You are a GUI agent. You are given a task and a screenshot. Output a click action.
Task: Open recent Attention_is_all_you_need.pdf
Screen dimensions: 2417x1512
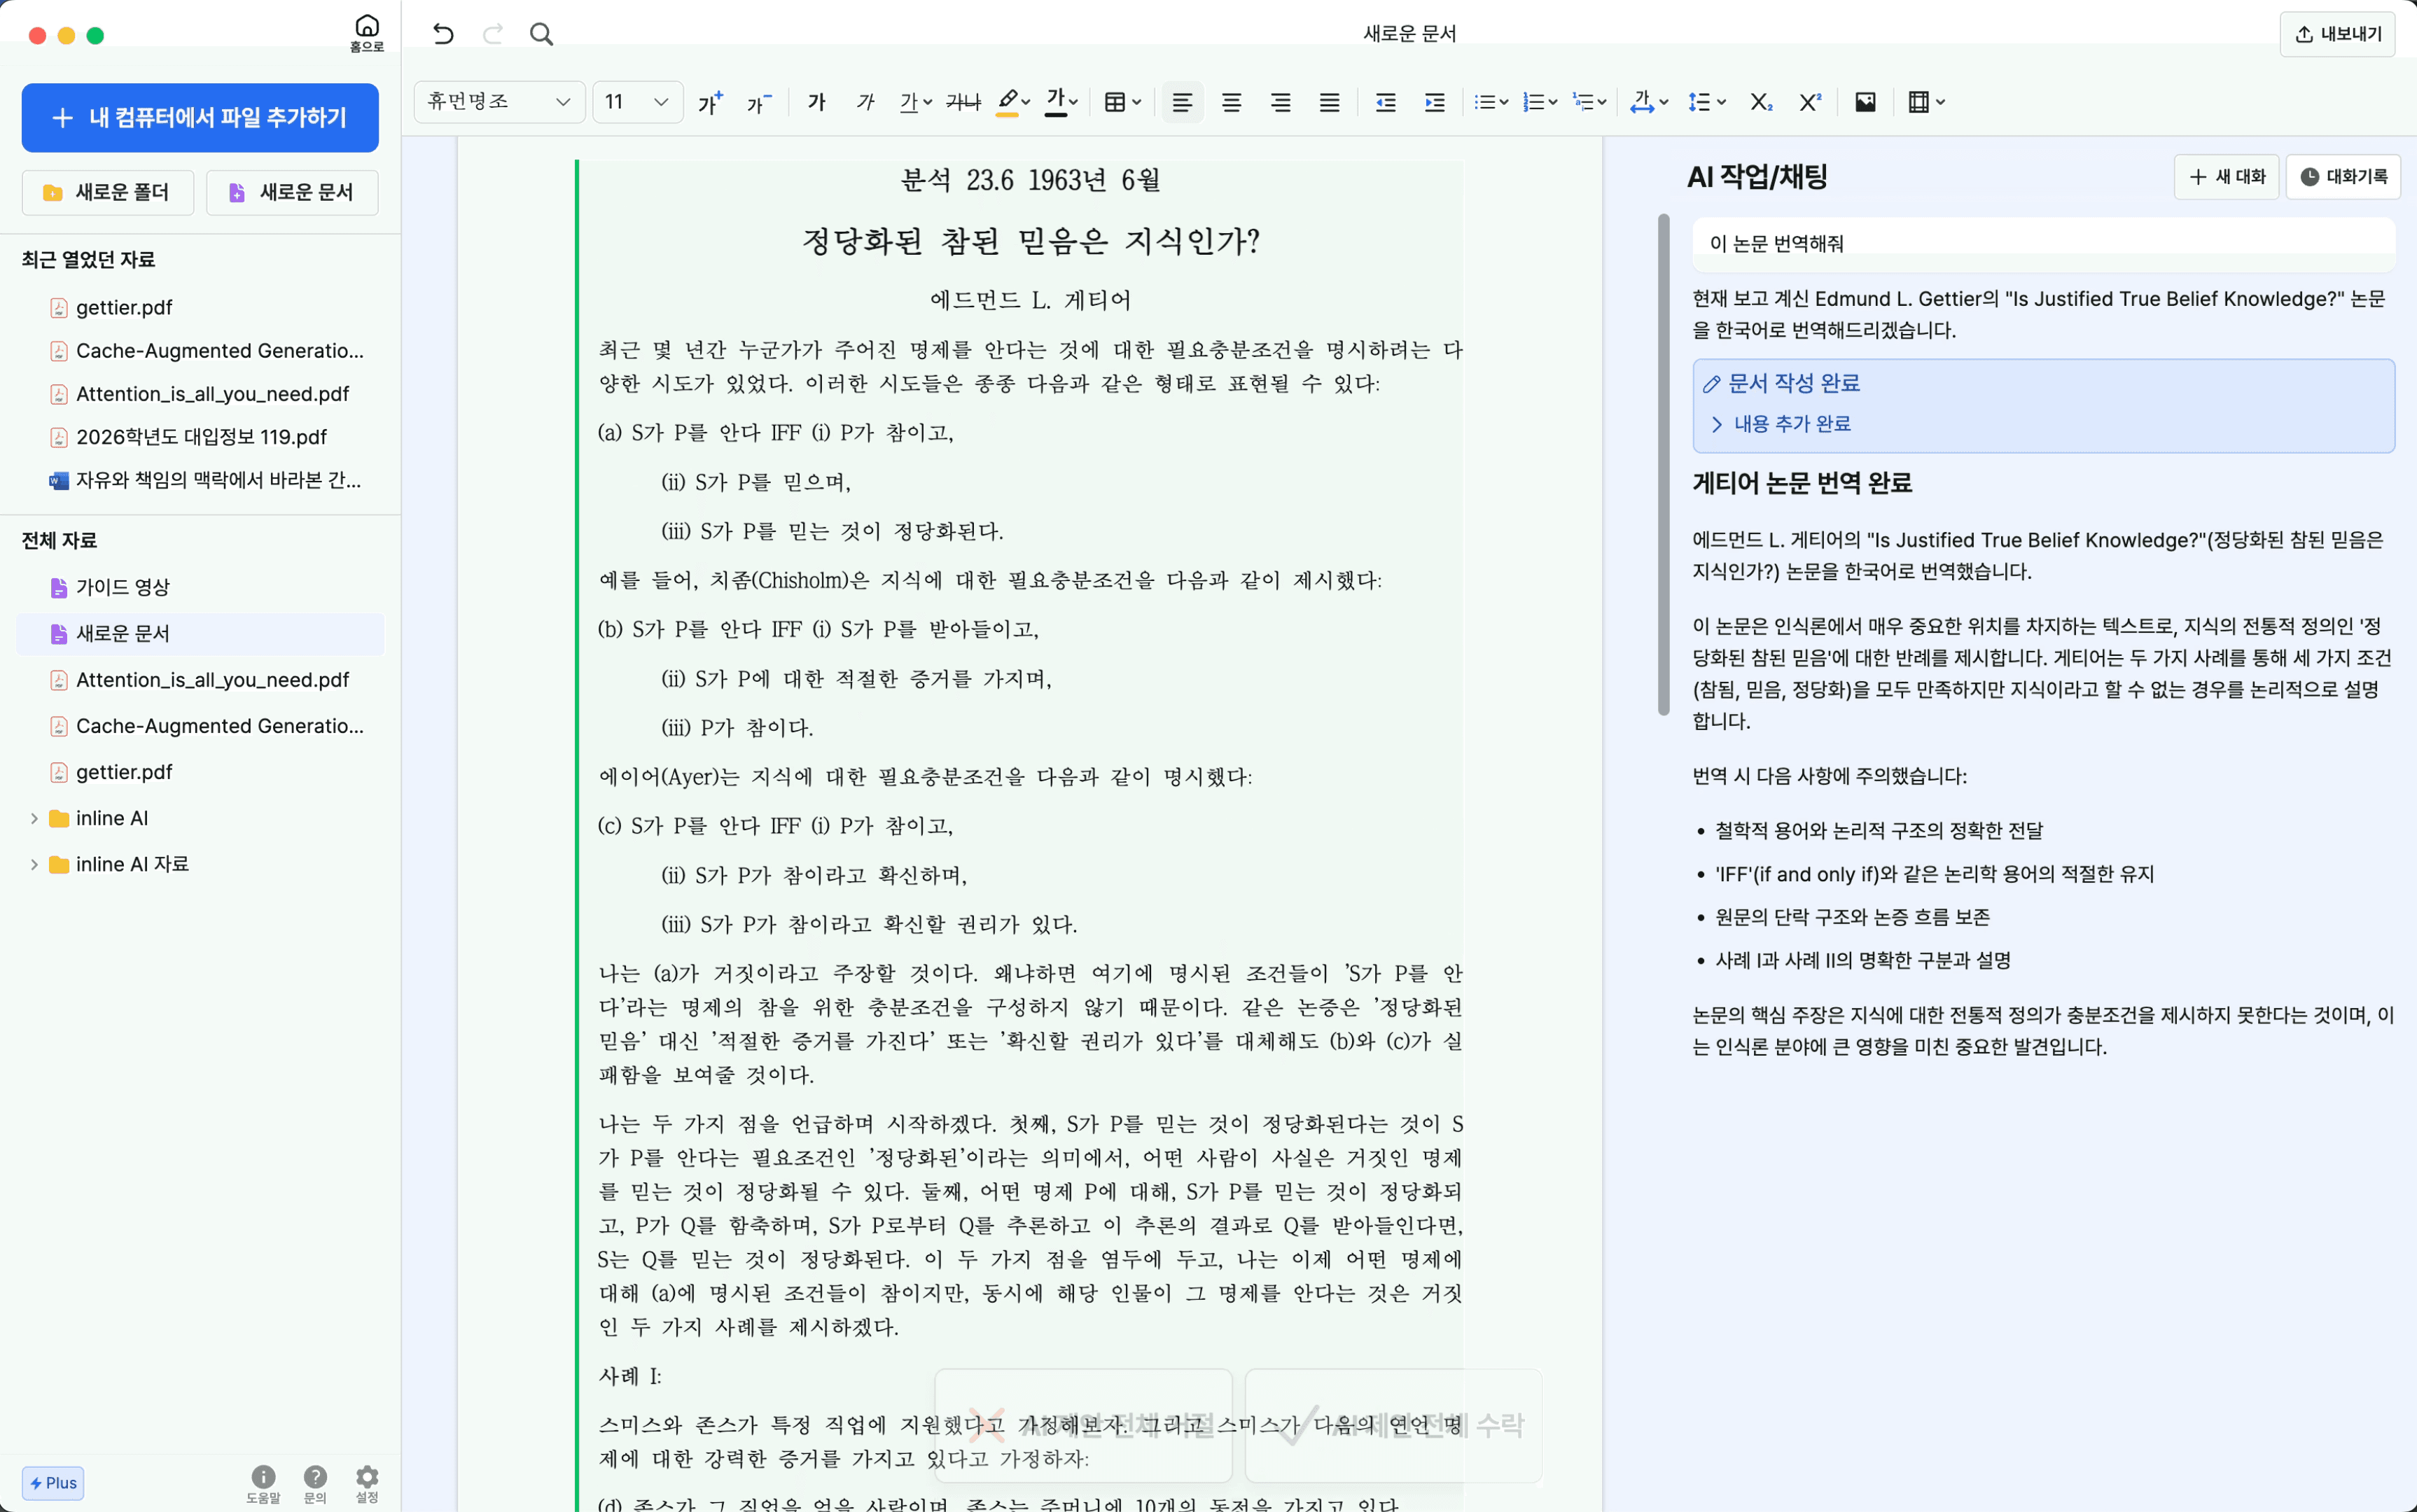(200, 394)
